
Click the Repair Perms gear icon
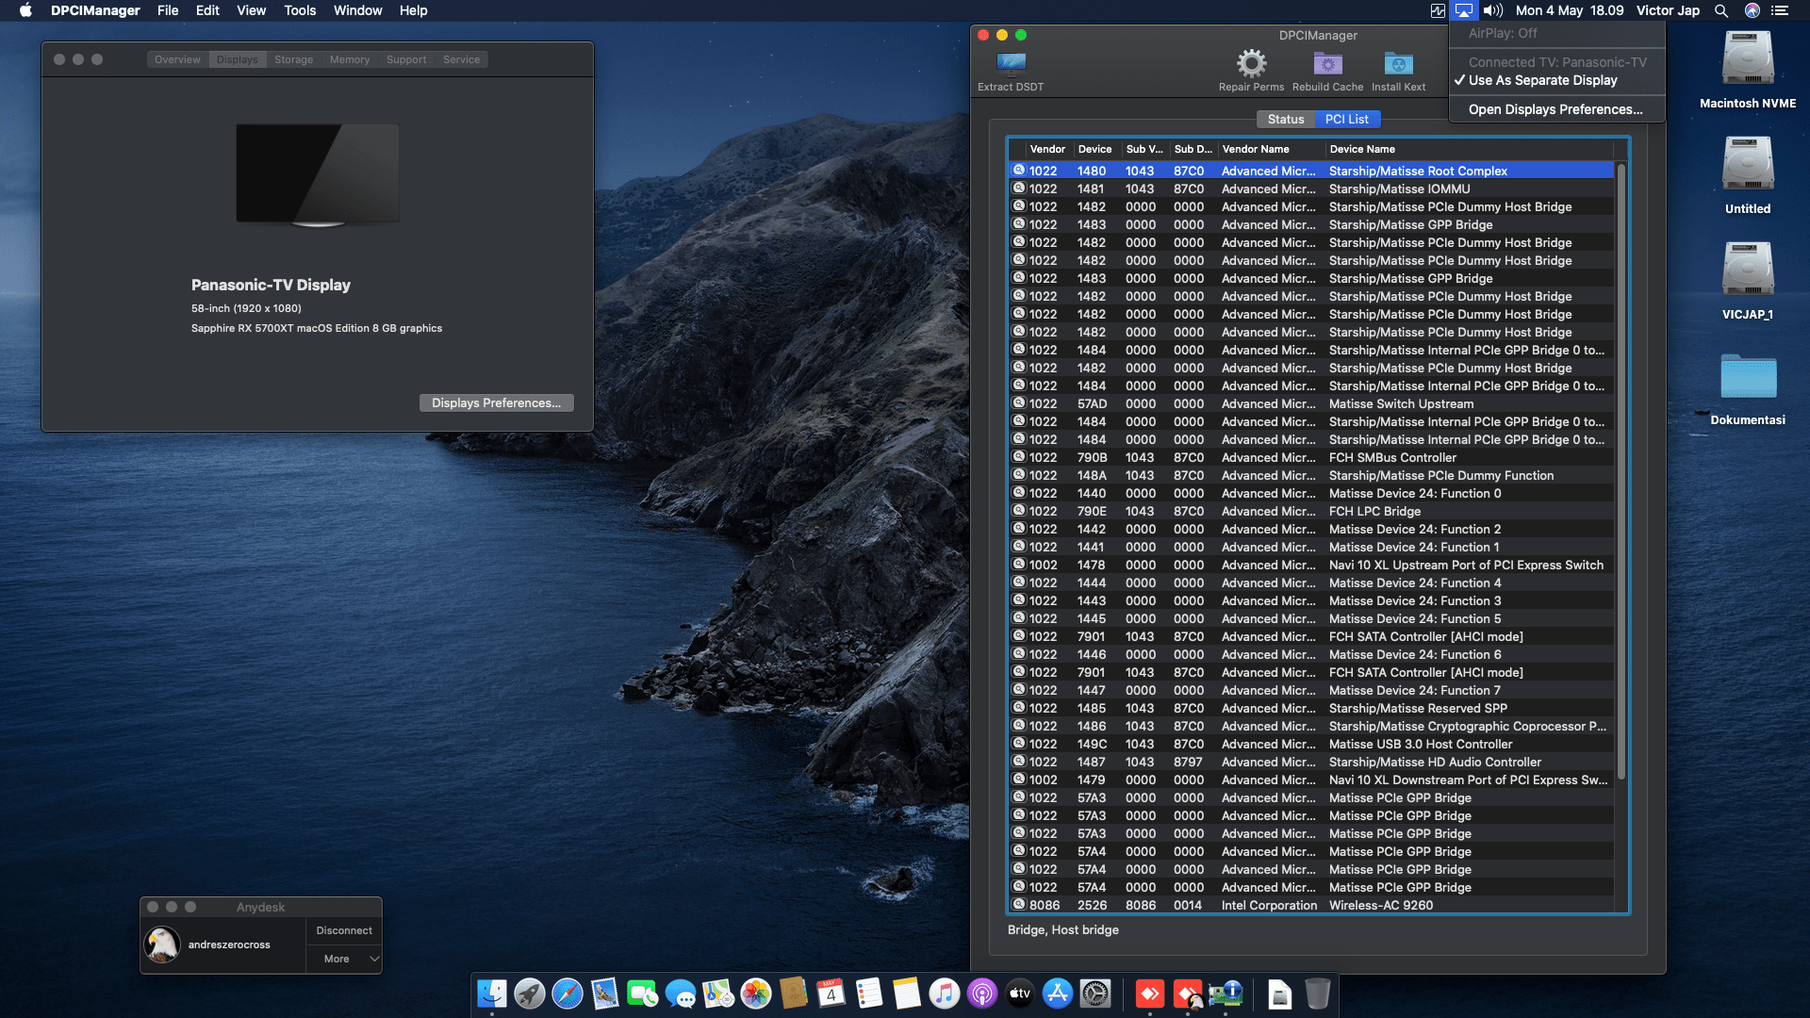point(1251,64)
